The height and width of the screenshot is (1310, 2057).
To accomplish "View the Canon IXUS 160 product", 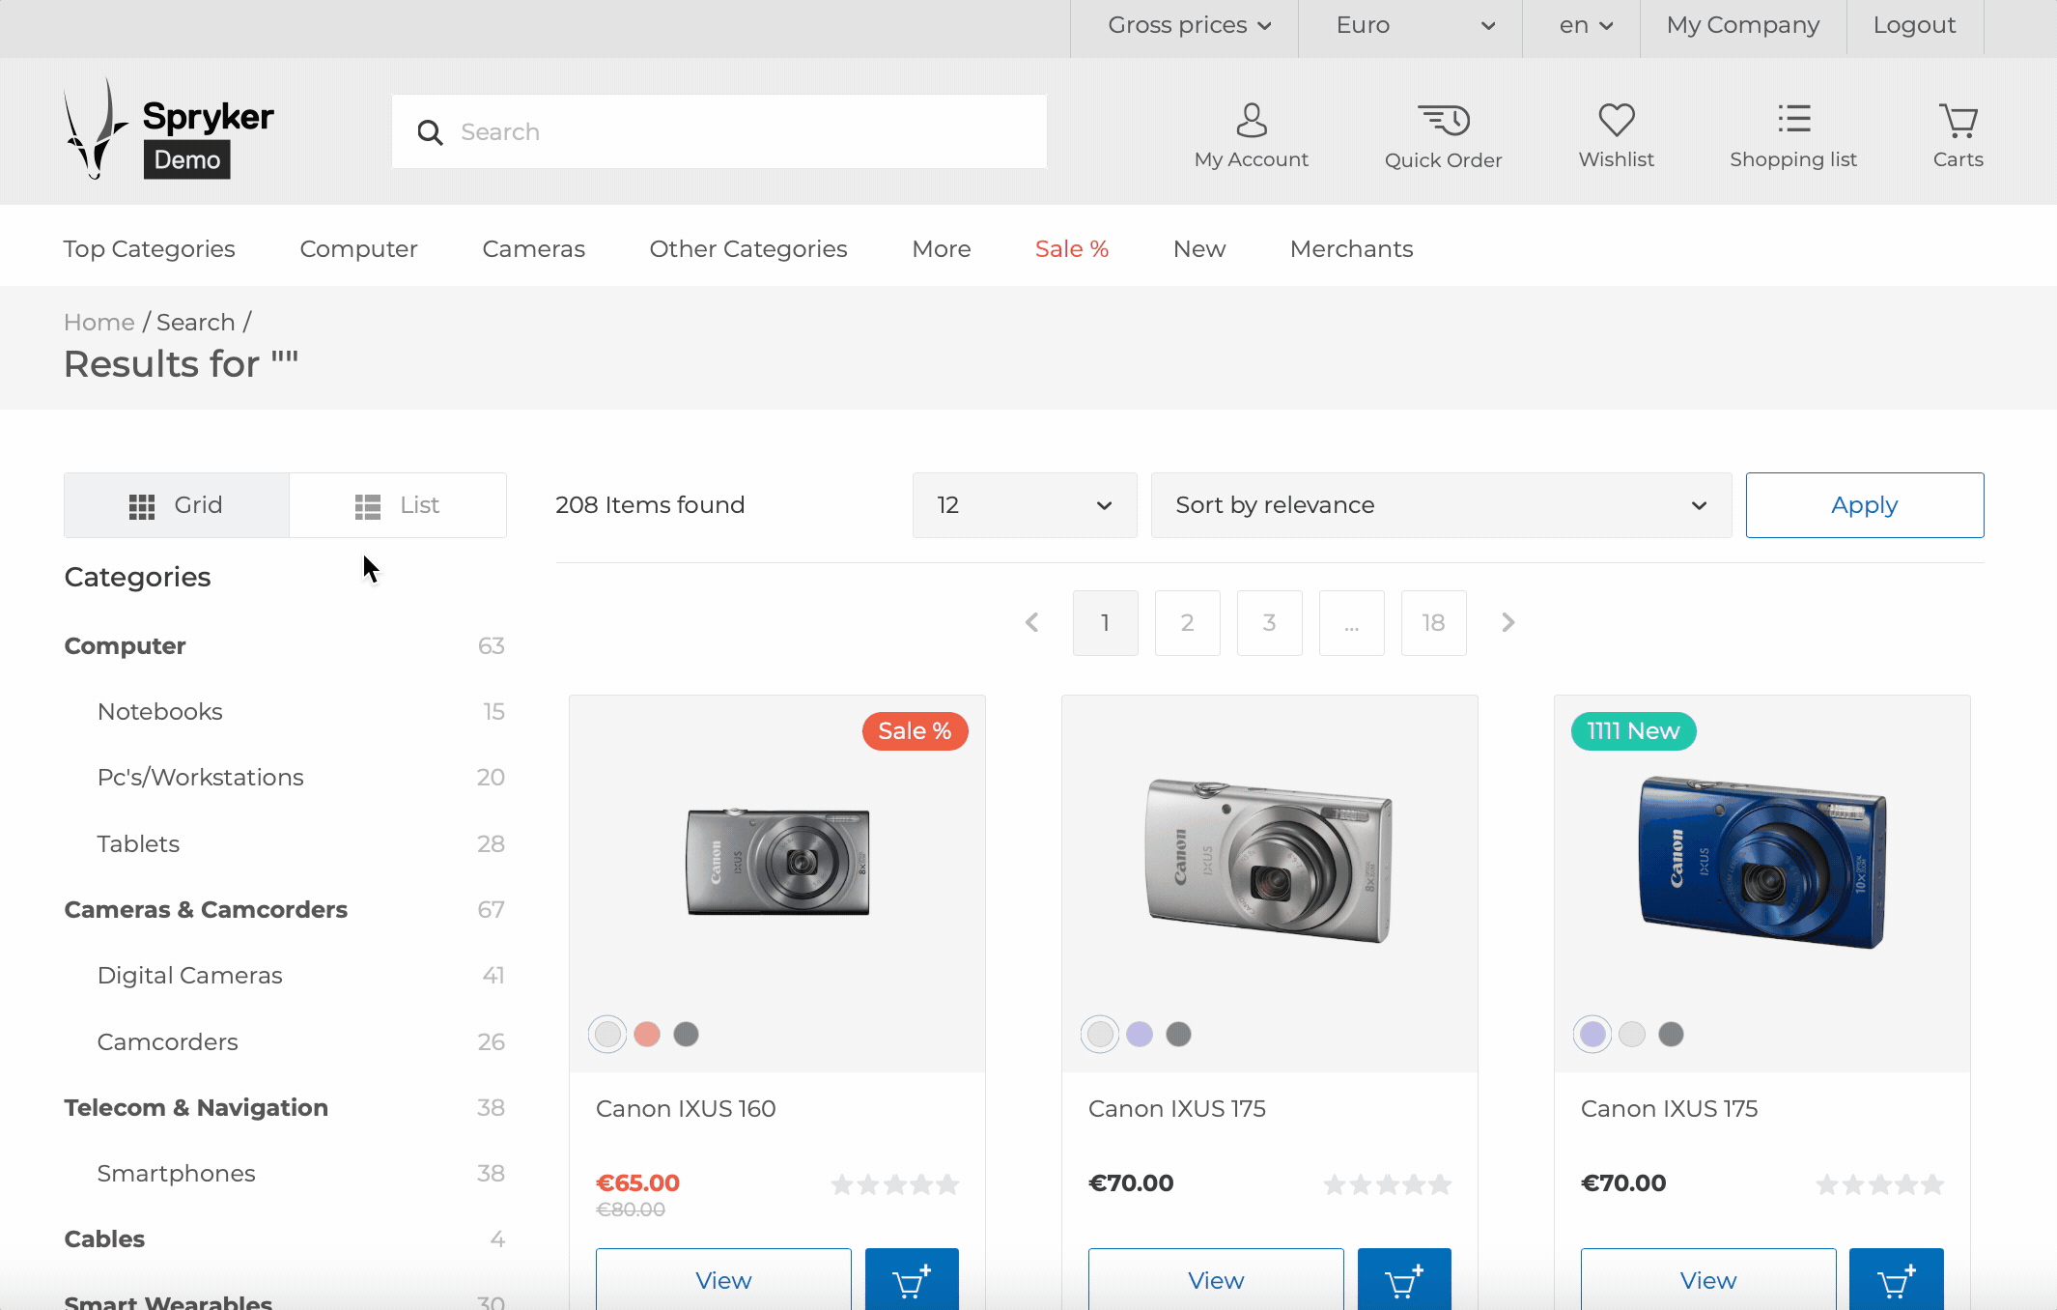I will click(x=723, y=1279).
